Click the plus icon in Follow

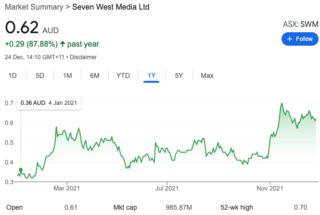tap(290, 39)
